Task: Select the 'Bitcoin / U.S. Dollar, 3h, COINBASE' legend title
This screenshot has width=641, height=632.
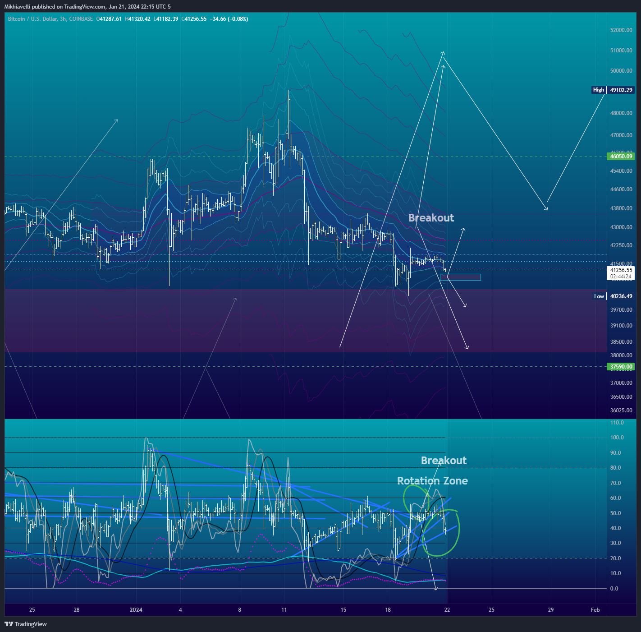Action: click(x=50, y=19)
